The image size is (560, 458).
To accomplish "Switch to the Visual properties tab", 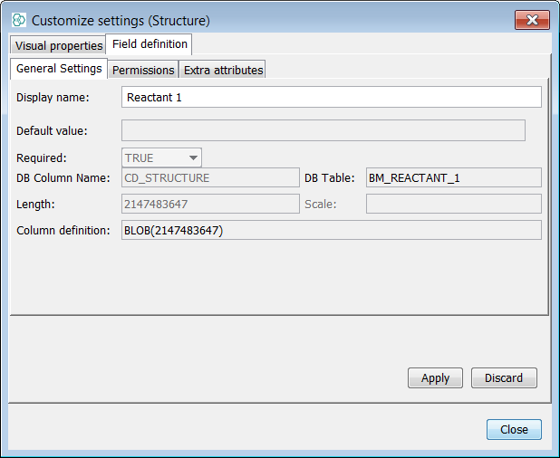I will 59,45.
